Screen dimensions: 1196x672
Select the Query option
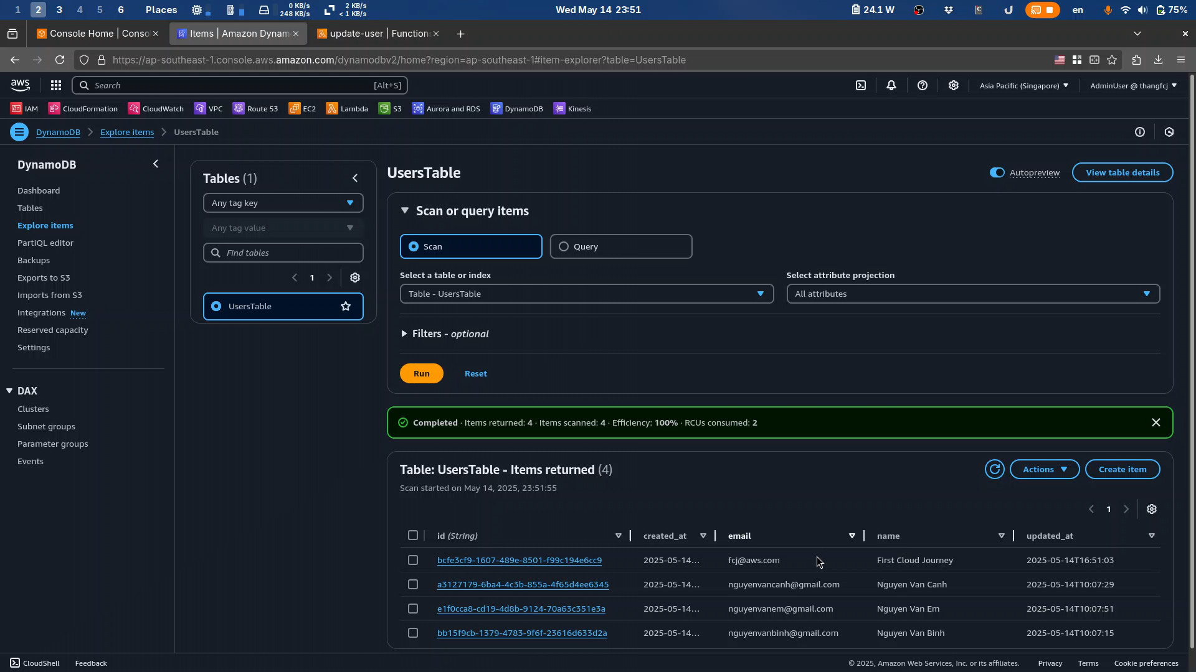[x=621, y=246]
